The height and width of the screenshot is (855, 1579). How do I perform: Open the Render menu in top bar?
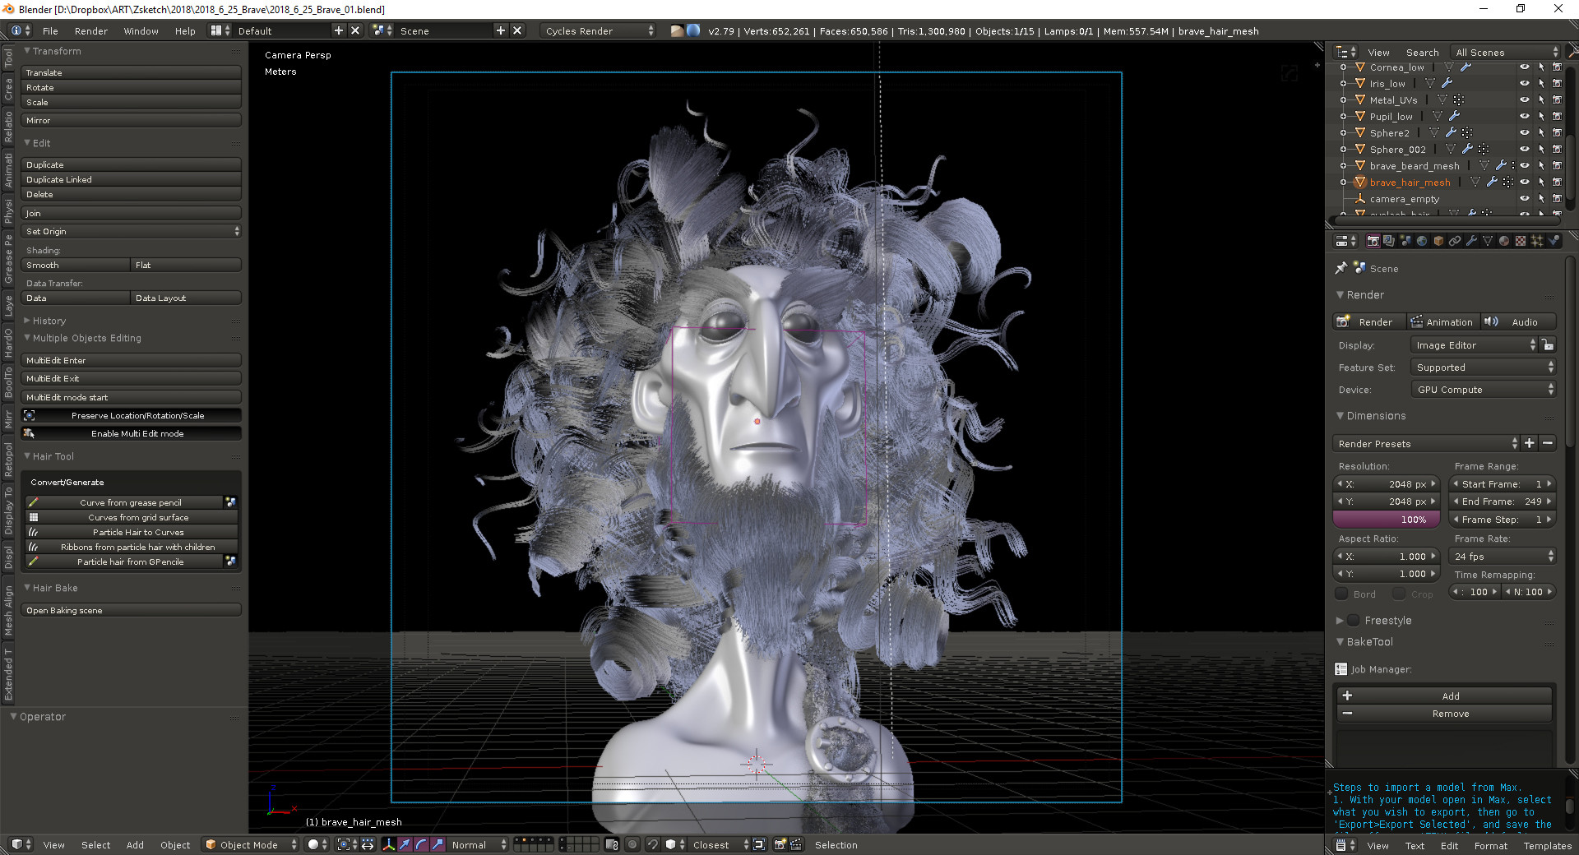(90, 31)
